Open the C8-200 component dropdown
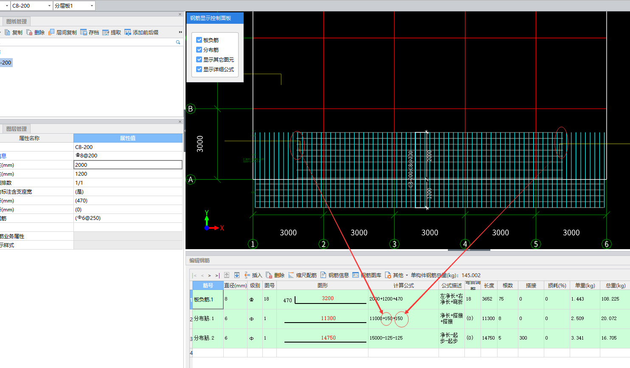The height and width of the screenshot is (368, 630). click(x=49, y=6)
